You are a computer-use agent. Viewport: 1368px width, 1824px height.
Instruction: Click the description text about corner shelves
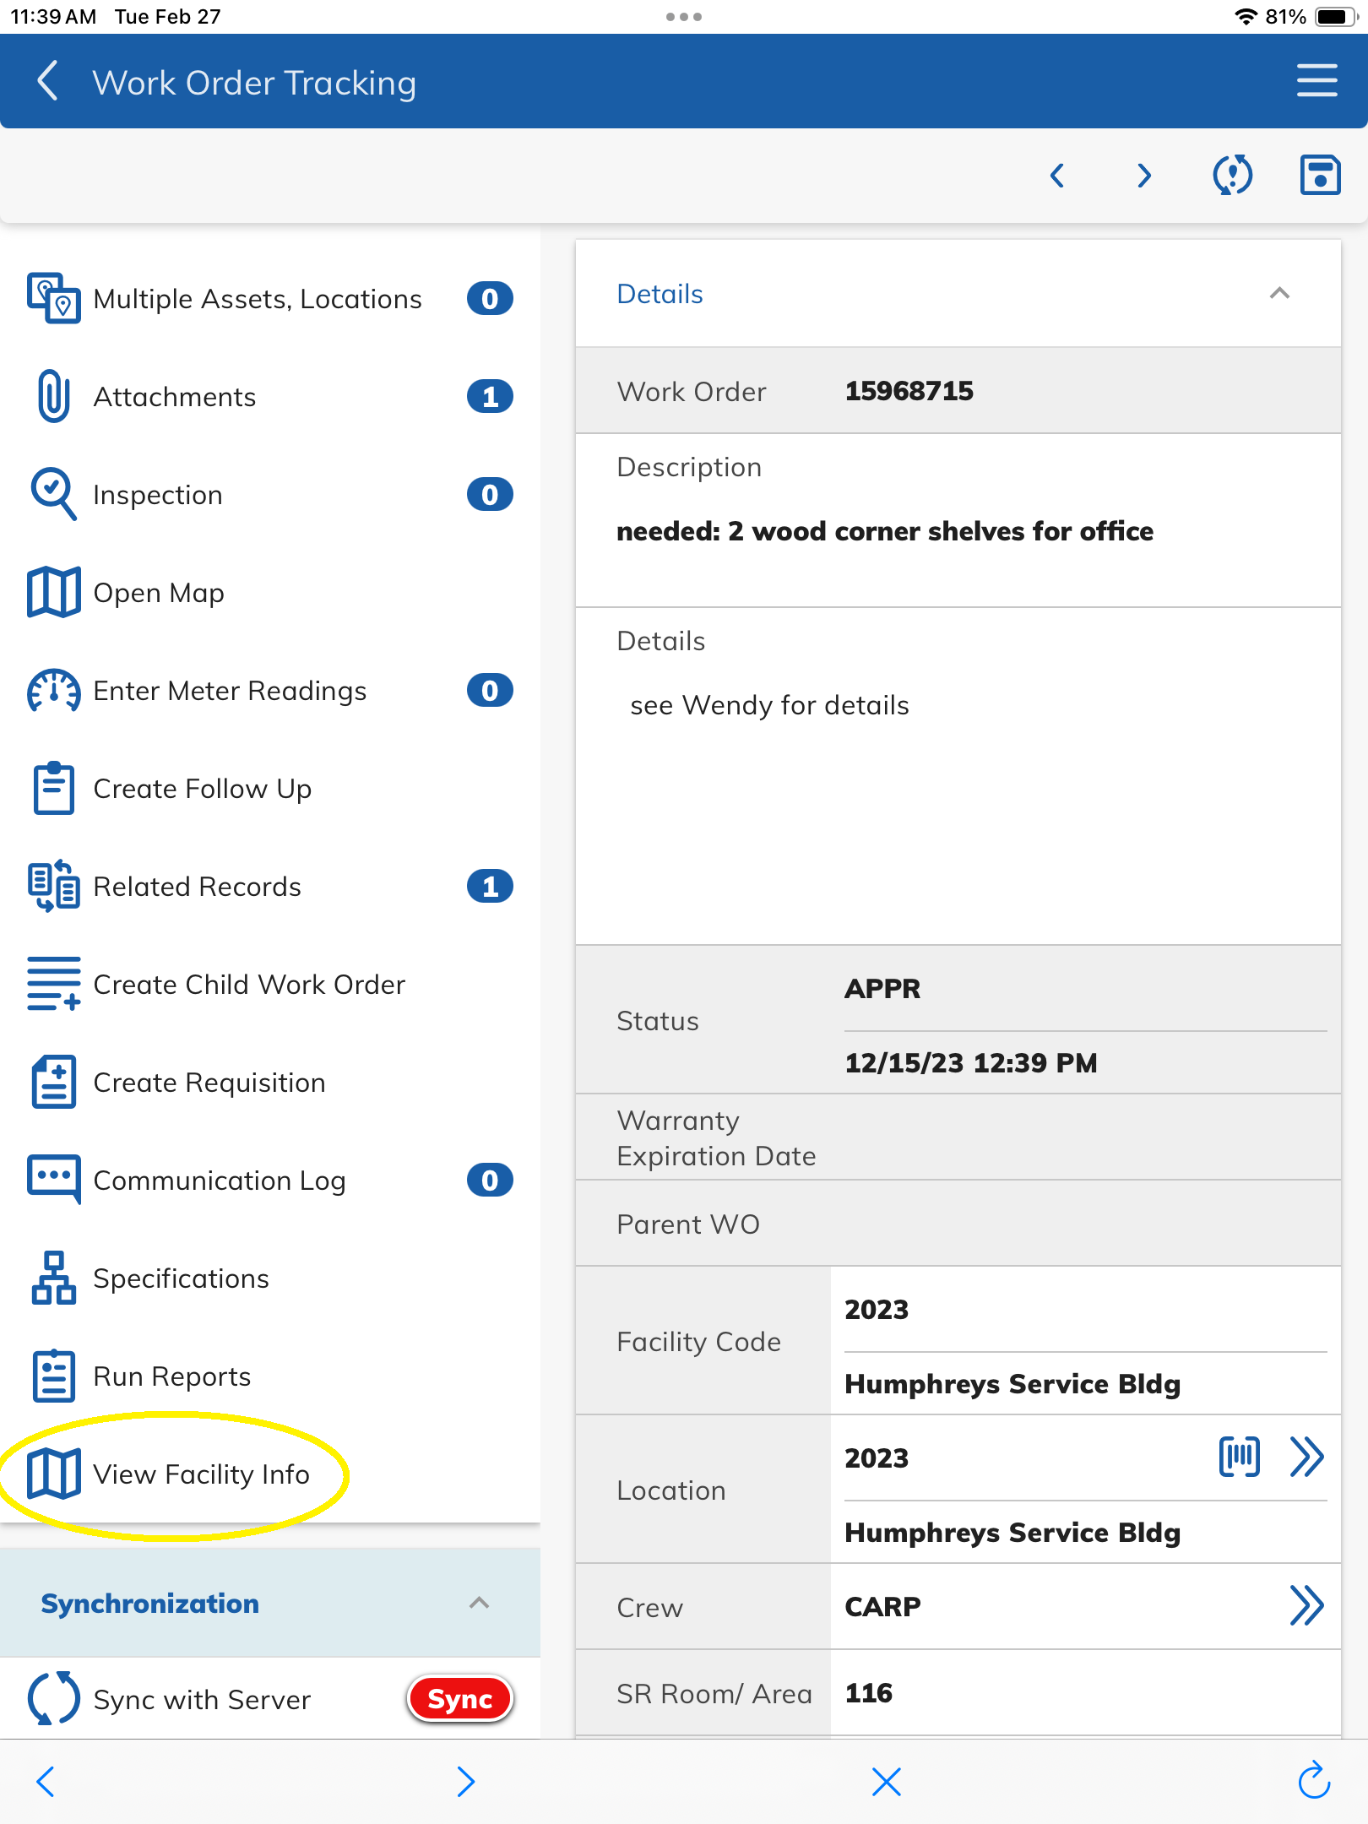884,530
